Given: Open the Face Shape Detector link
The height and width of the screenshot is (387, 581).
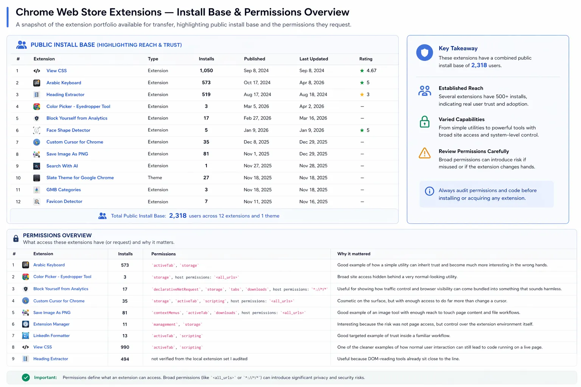Looking at the screenshot, I should click(68, 130).
